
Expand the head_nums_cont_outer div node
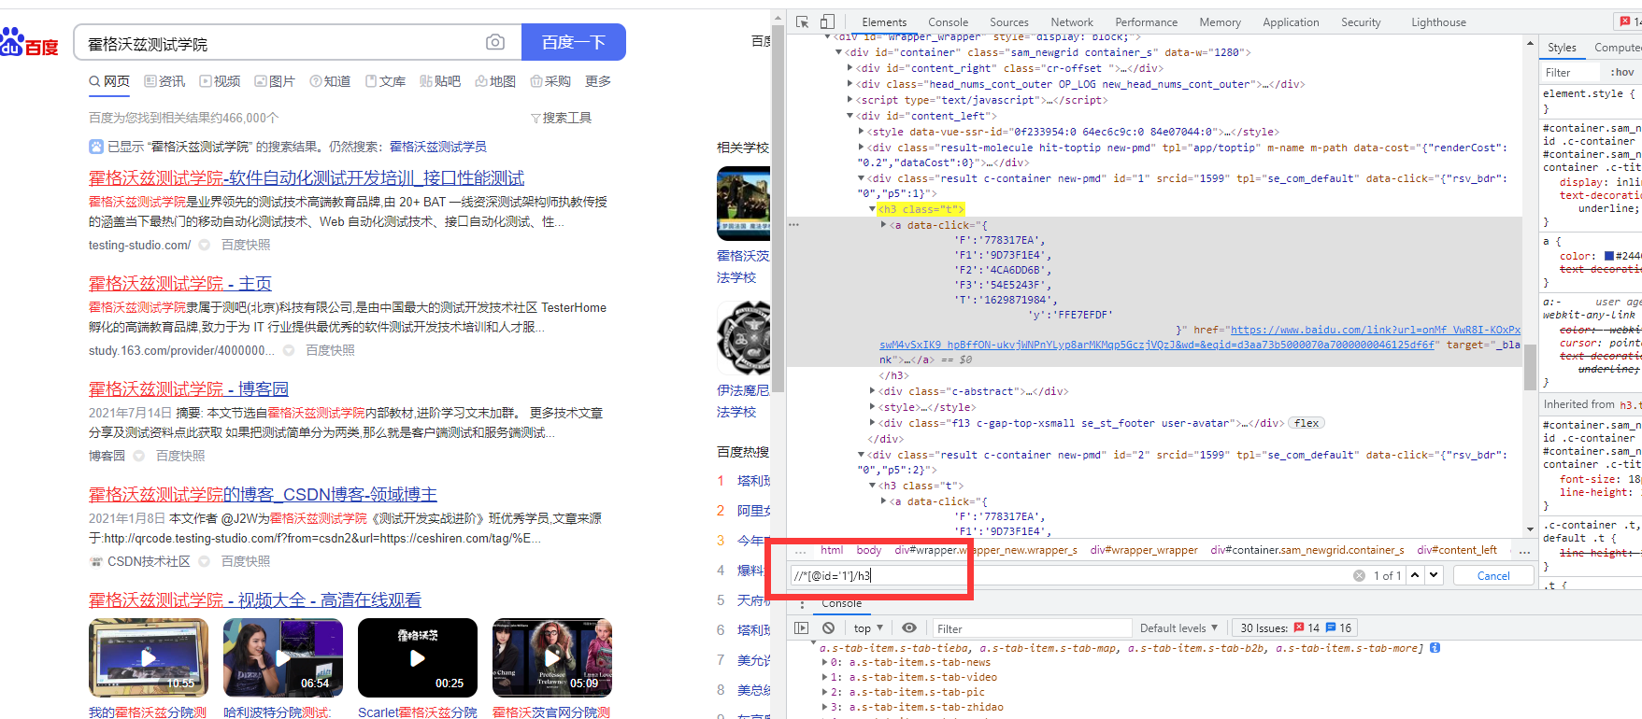pyautogui.click(x=850, y=84)
